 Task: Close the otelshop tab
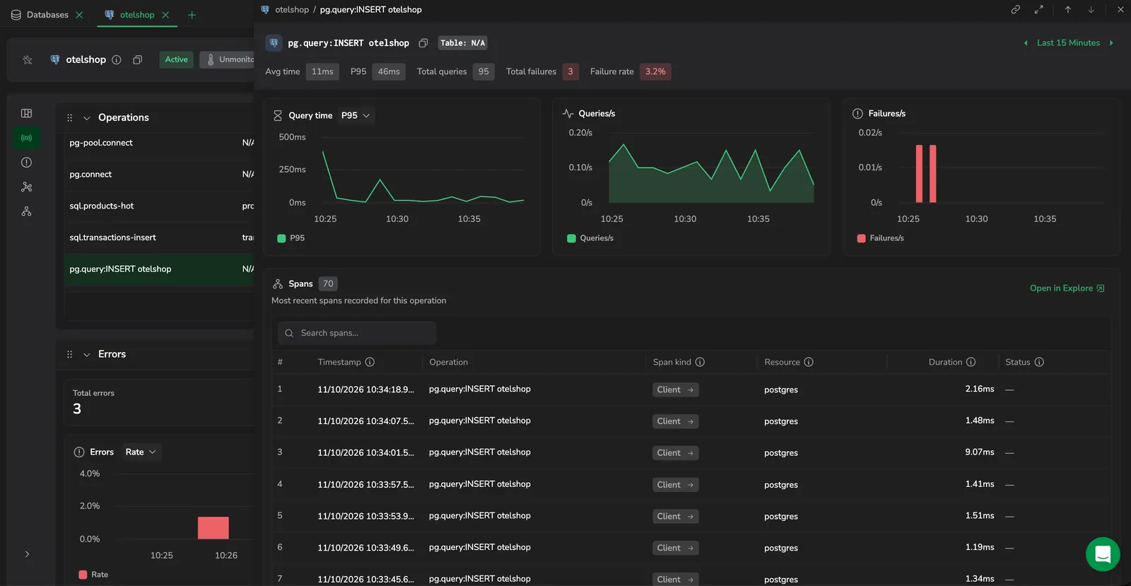point(165,15)
